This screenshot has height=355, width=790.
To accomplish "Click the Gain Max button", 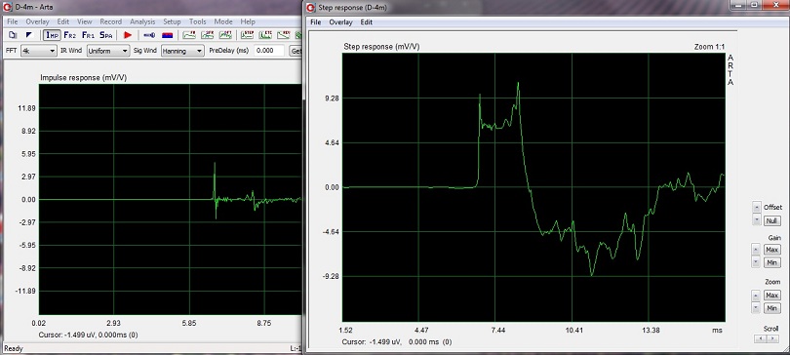I will [771, 250].
